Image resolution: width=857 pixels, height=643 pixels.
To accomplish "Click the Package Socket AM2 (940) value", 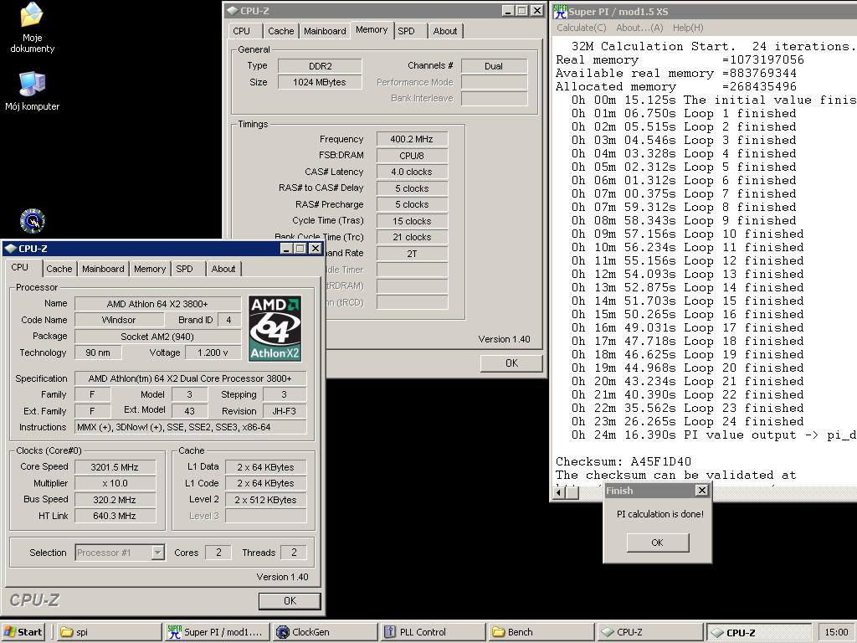I will [x=157, y=337].
